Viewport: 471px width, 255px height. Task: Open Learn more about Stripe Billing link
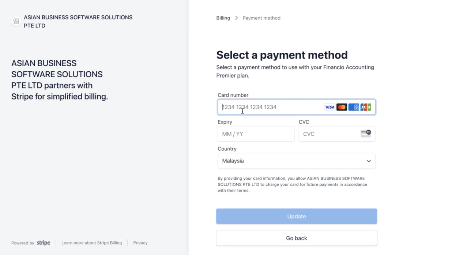(92, 243)
